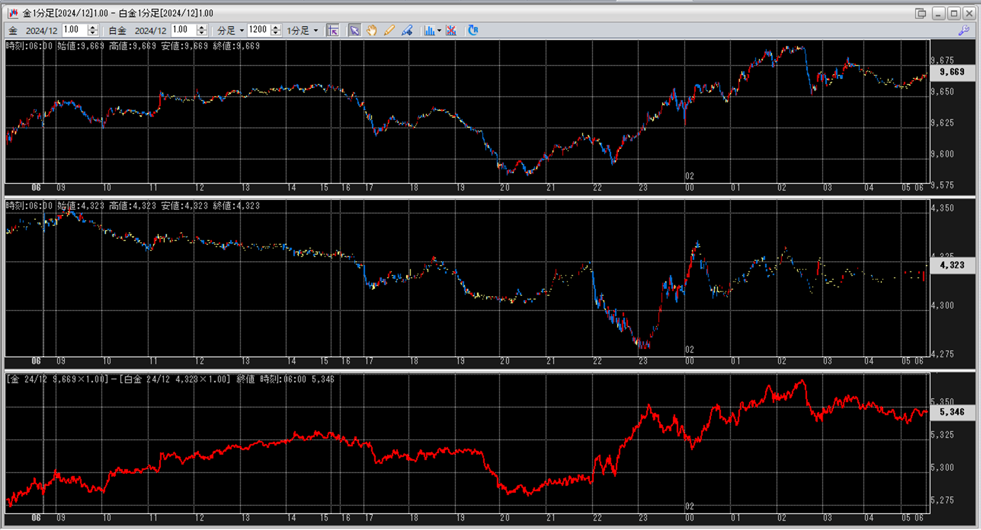Toggle the crosshair data display icon
Image resolution: width=981 pixels, height=530 pixels.
click(x=333, y=31)
